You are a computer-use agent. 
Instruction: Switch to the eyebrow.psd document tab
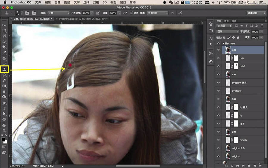82,19
